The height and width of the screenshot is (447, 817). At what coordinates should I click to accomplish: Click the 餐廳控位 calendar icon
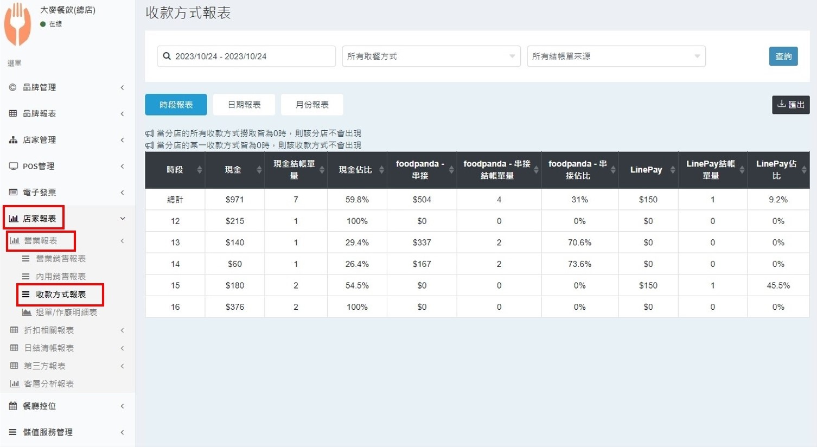[x=13, y=406]
